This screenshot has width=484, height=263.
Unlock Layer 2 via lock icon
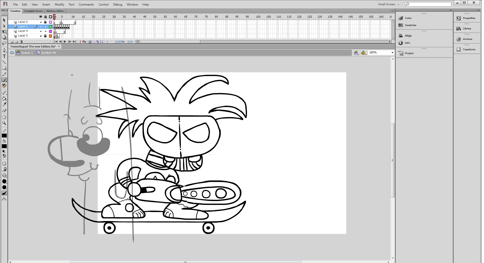[x=45, y=22]
